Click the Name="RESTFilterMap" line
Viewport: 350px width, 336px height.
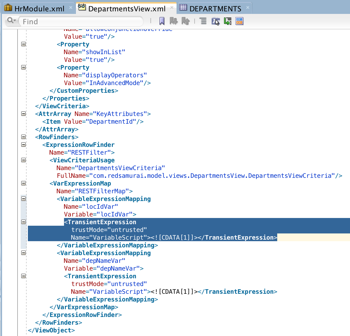click(x=95, y=191)
